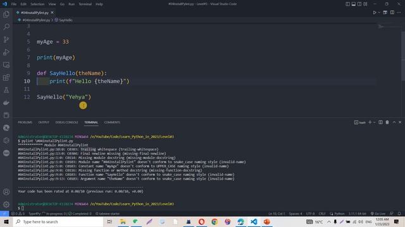Screen dimensions: 405x227
Task: Open the Go menu
Action: [x=62, y=4]
